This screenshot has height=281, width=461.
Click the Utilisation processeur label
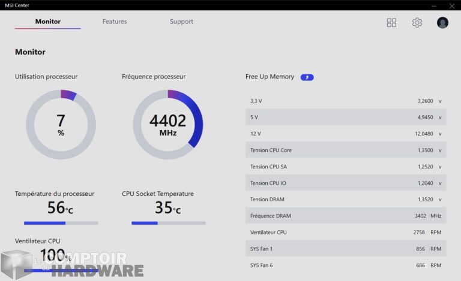tap(46, 77)
